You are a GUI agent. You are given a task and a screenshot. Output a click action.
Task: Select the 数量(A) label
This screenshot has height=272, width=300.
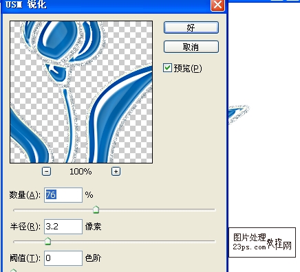pos(25,195)
